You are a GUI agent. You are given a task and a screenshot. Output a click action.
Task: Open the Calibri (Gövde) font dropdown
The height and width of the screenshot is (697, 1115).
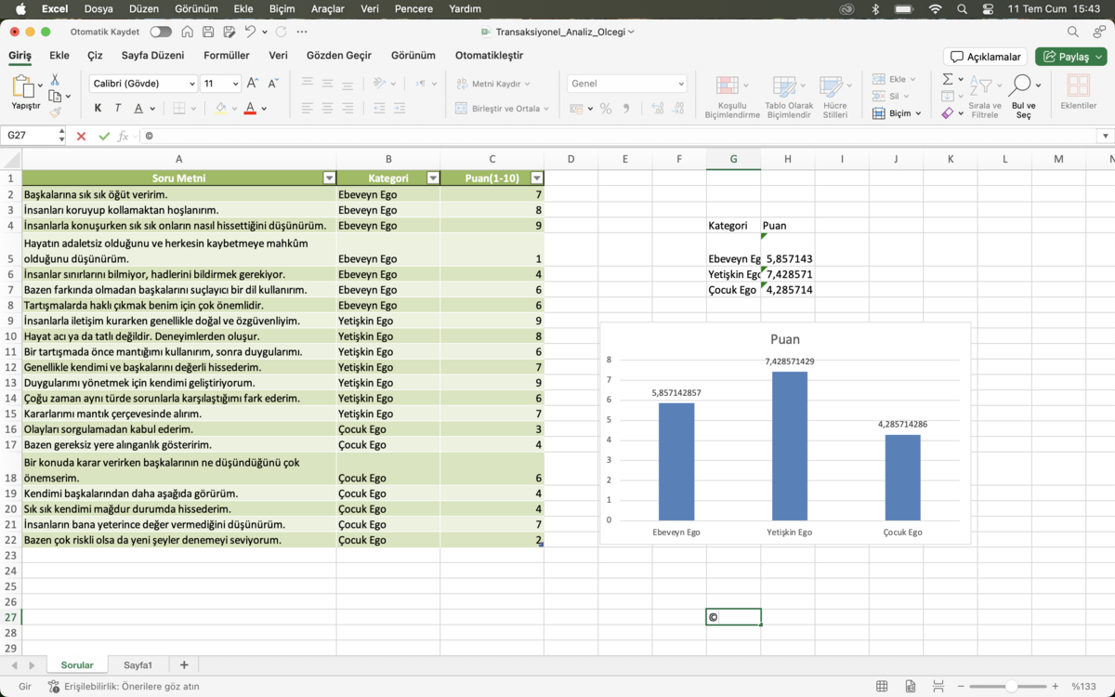(191, 84)
